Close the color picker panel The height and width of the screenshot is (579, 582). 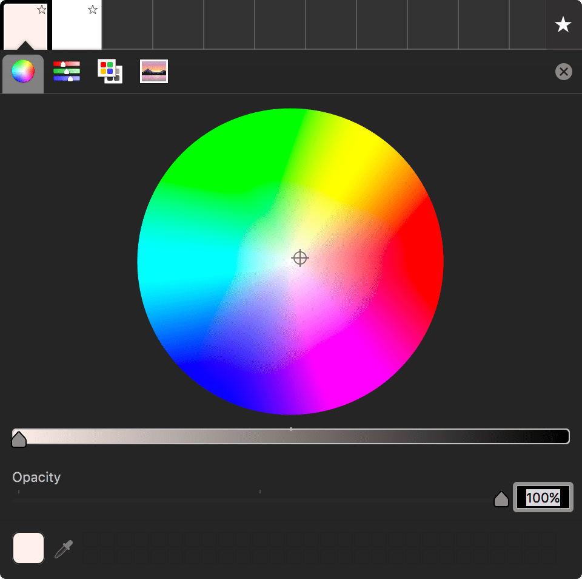[x=563, y=72]
